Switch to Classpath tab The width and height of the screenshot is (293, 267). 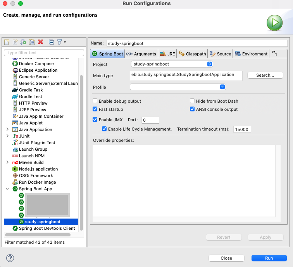192,54
